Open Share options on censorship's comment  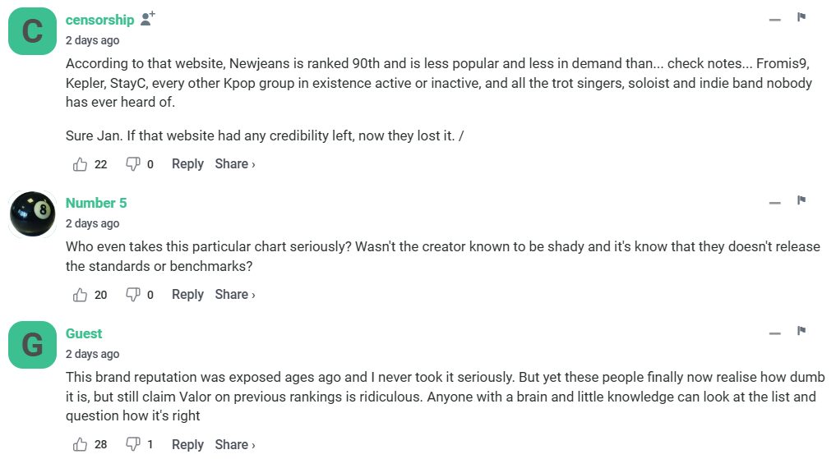click(234, 164)
